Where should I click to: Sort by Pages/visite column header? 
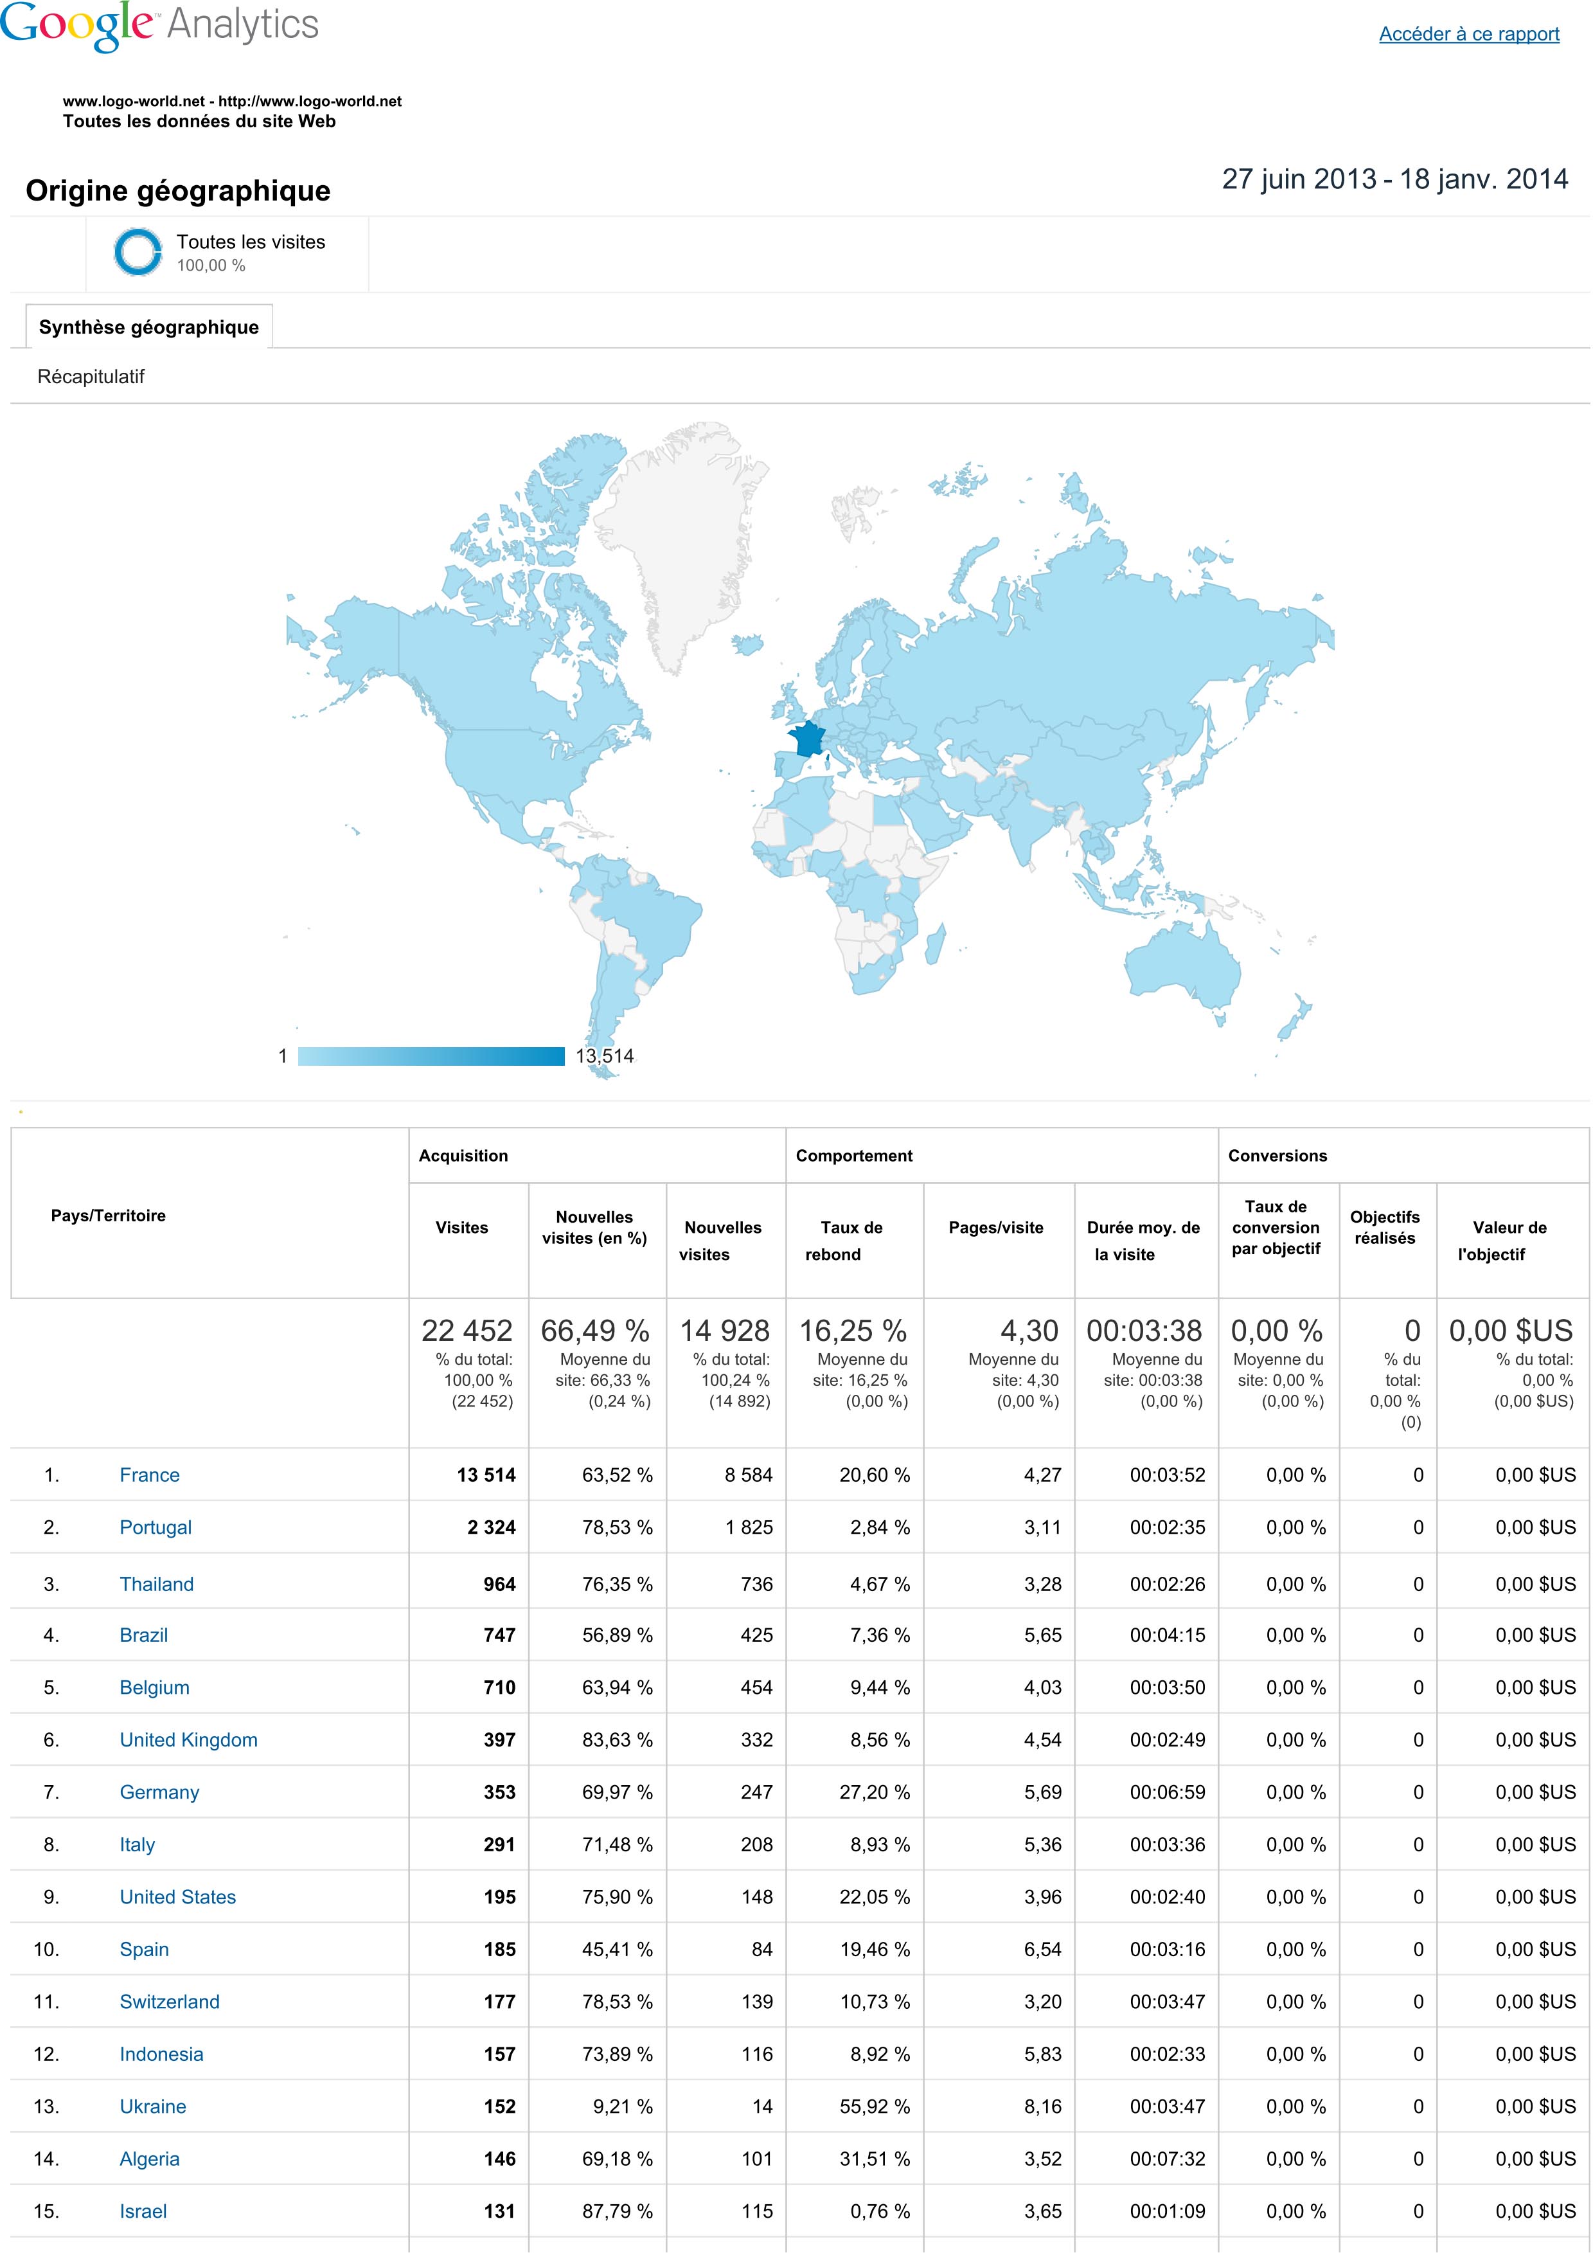pyautogui.click(x=995, y=1228)
